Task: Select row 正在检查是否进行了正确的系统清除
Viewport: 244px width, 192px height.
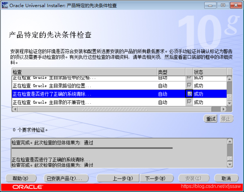Action: pos(119,94)
